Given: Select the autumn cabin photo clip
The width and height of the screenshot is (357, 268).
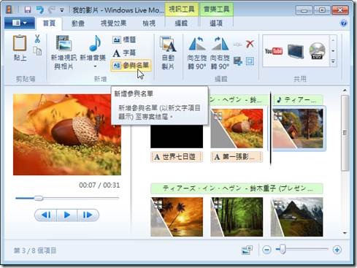Looking at the screenshot, I should point(298,129).
